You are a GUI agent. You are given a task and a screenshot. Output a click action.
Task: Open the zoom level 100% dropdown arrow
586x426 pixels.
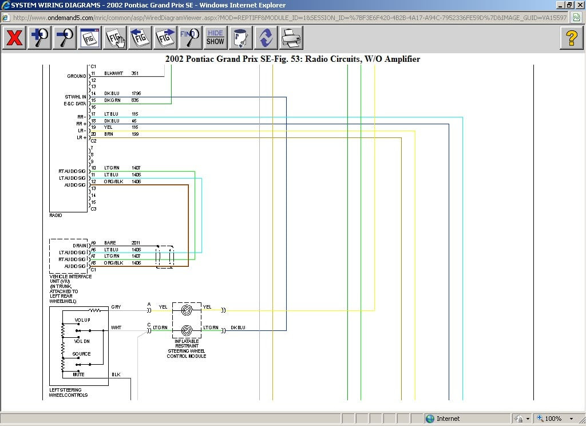point(571,419)
